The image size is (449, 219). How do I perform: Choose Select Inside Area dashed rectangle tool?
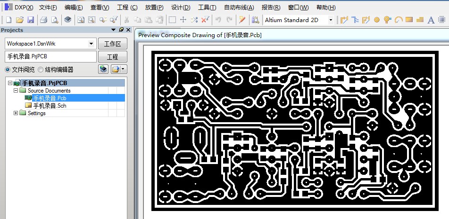(x=172, y=20)
